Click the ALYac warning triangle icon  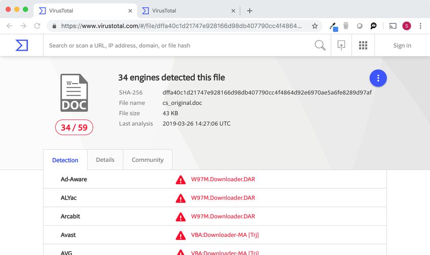181,198
